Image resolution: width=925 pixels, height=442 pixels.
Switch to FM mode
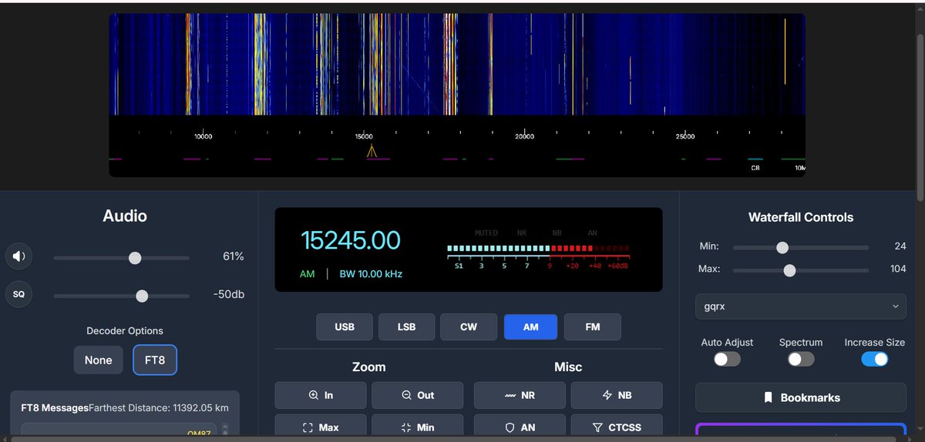(x=592, y=326)
